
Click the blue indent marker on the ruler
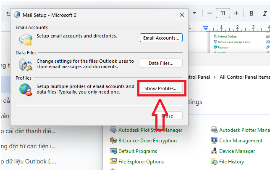206,28
